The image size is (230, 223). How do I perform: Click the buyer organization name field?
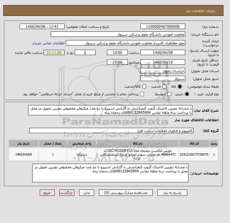[118, 34]
